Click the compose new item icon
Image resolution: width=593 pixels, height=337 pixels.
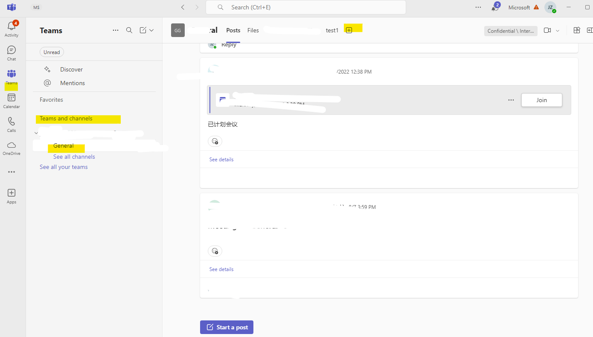tap(143, 30)
